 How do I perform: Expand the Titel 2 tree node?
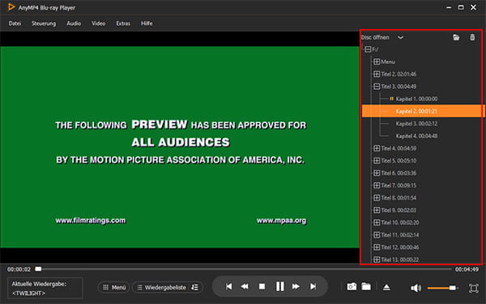click(377, 74)
